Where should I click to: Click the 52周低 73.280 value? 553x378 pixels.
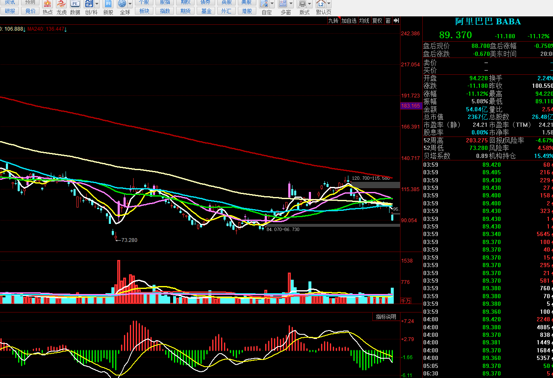478,148
